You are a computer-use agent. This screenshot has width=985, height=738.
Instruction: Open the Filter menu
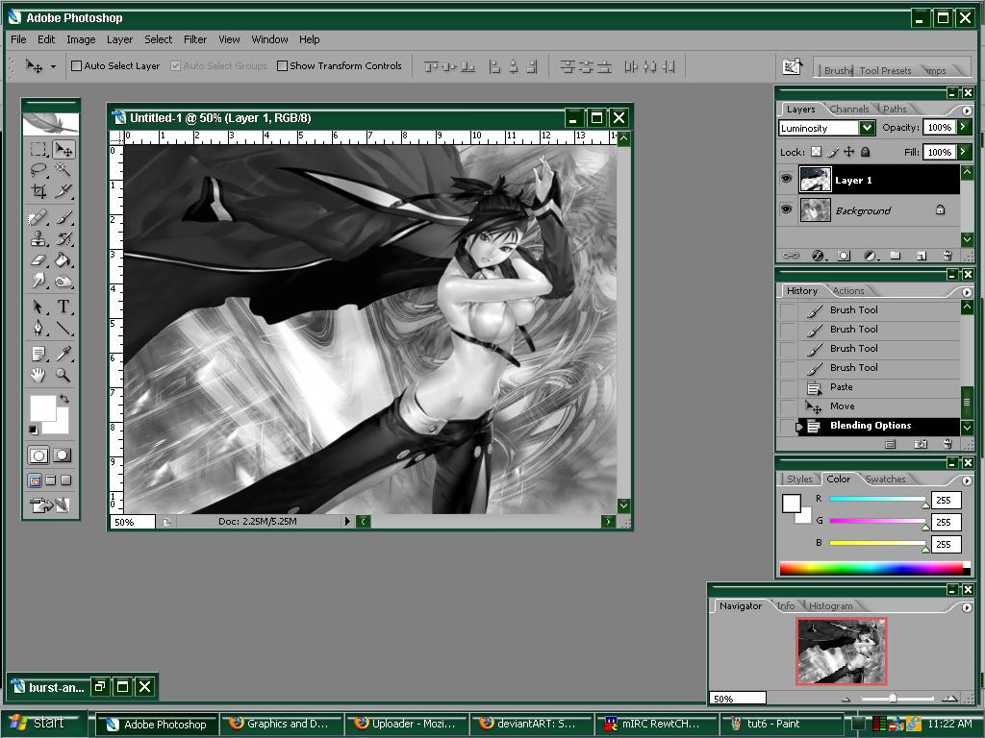point(194,39)
